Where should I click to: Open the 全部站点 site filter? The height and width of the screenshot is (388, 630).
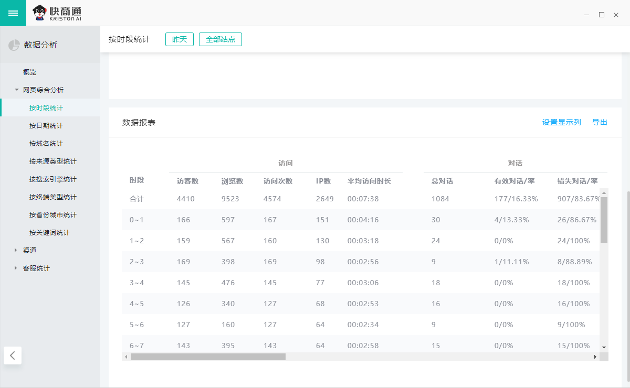pyautogui.click(x=220, y=39)
